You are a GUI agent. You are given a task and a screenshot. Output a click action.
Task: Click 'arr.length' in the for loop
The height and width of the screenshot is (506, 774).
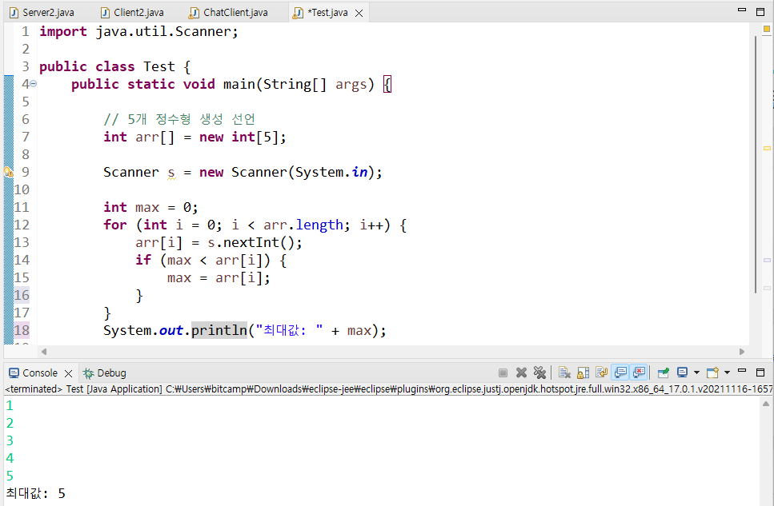pos(303,225)
